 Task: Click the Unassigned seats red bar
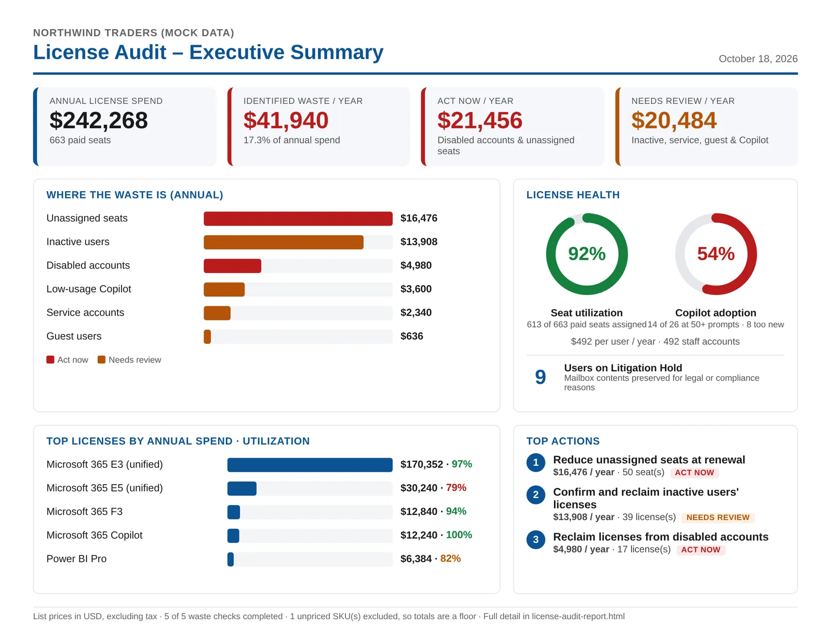(298, 219)
